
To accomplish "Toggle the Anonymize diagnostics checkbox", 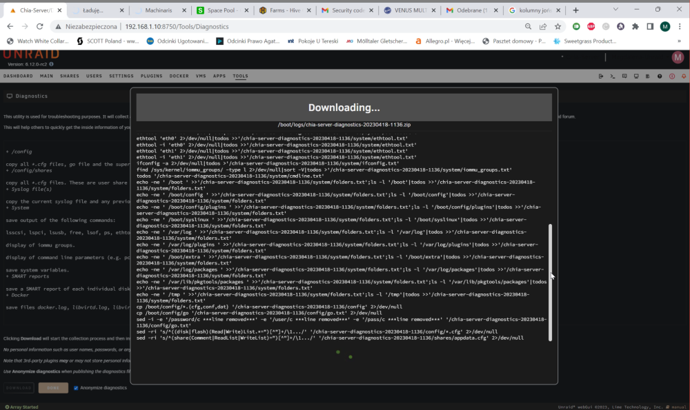I will pyautogui.click(x=76, y=388).
